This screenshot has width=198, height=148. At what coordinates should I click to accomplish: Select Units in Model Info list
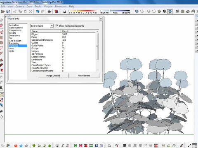(12, 51)
